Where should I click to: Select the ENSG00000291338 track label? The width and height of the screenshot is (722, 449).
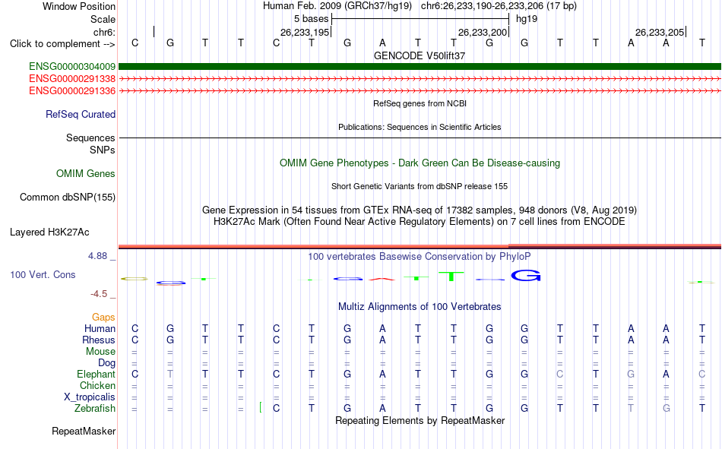[72, 79]
